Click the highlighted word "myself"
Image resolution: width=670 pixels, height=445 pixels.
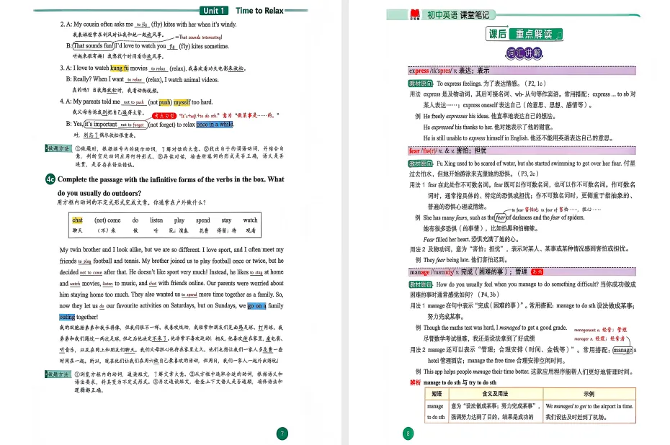[x=182, y=102]
